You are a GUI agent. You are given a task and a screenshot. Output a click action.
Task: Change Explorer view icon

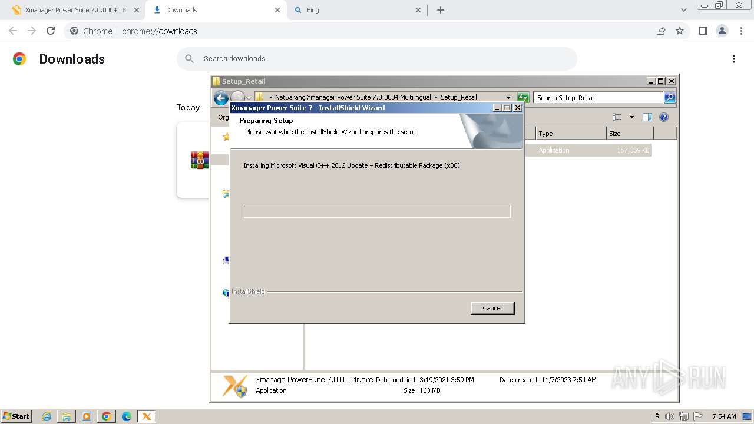[617, 117]
